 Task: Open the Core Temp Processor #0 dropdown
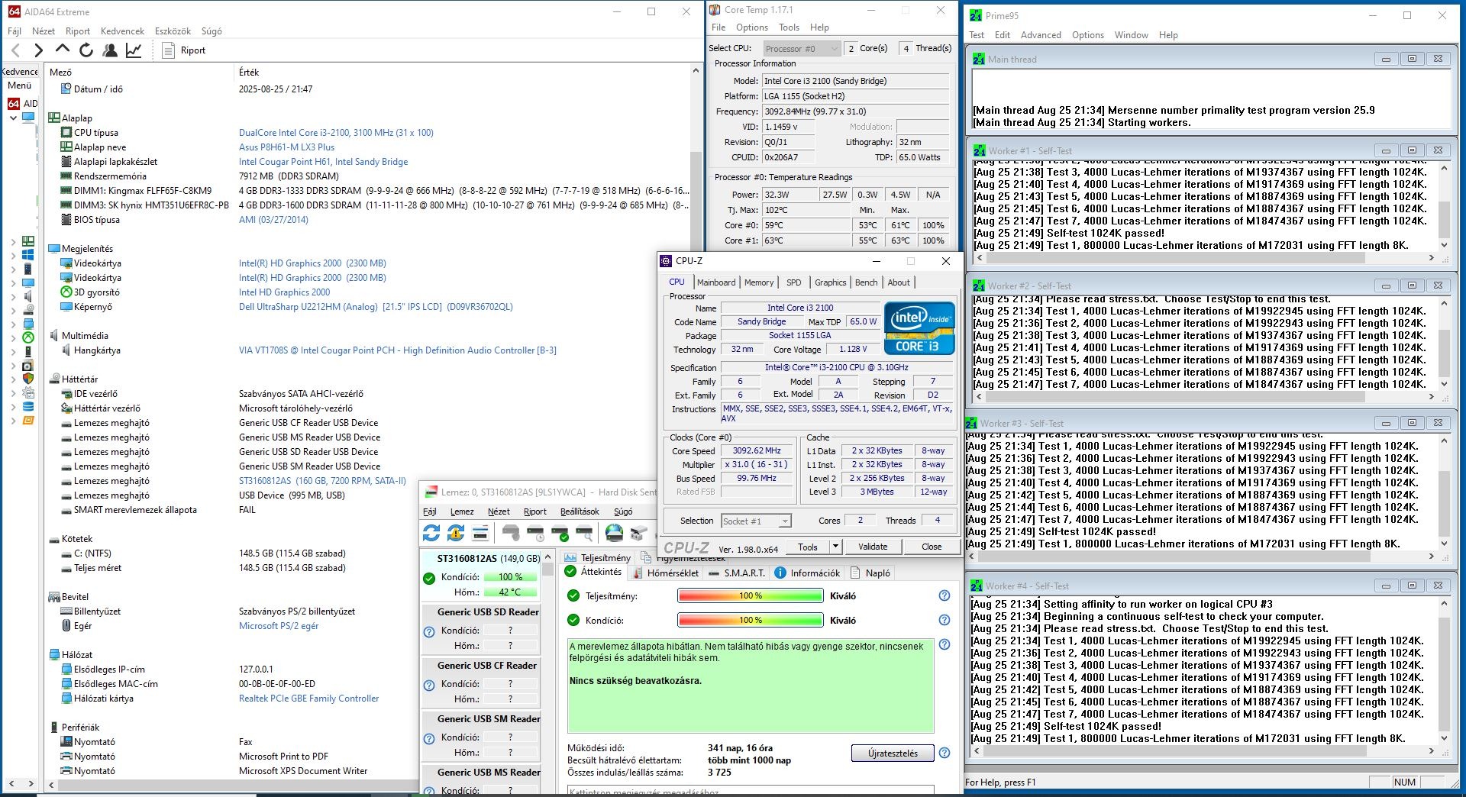tap(802, 48)
